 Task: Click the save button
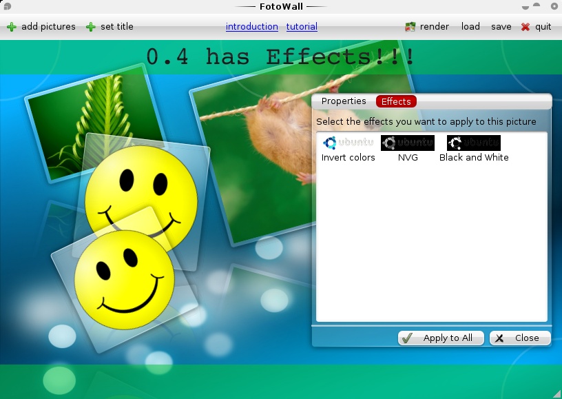pos(501,26)
